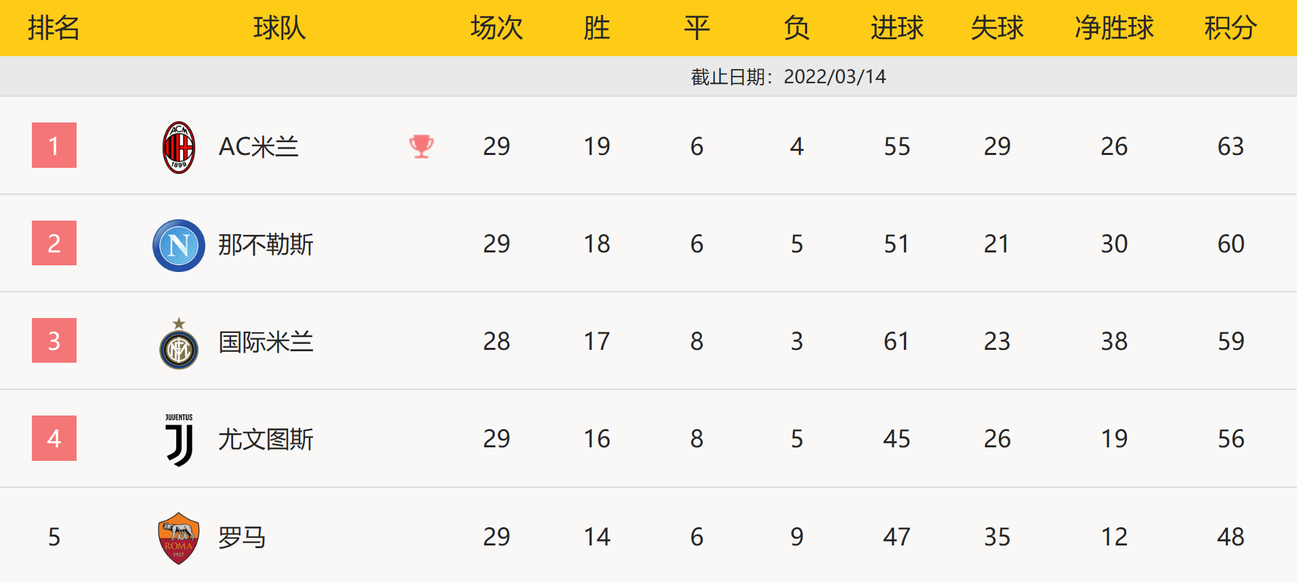Open the 那不勒斯 team name link
The width and height of the screenshot is (1297, 582).
[x=266, y=244]
